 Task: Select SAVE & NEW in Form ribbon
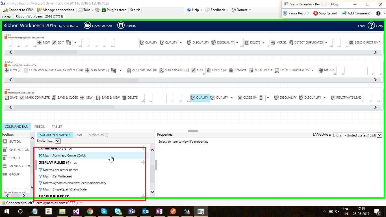pos(108,97)
